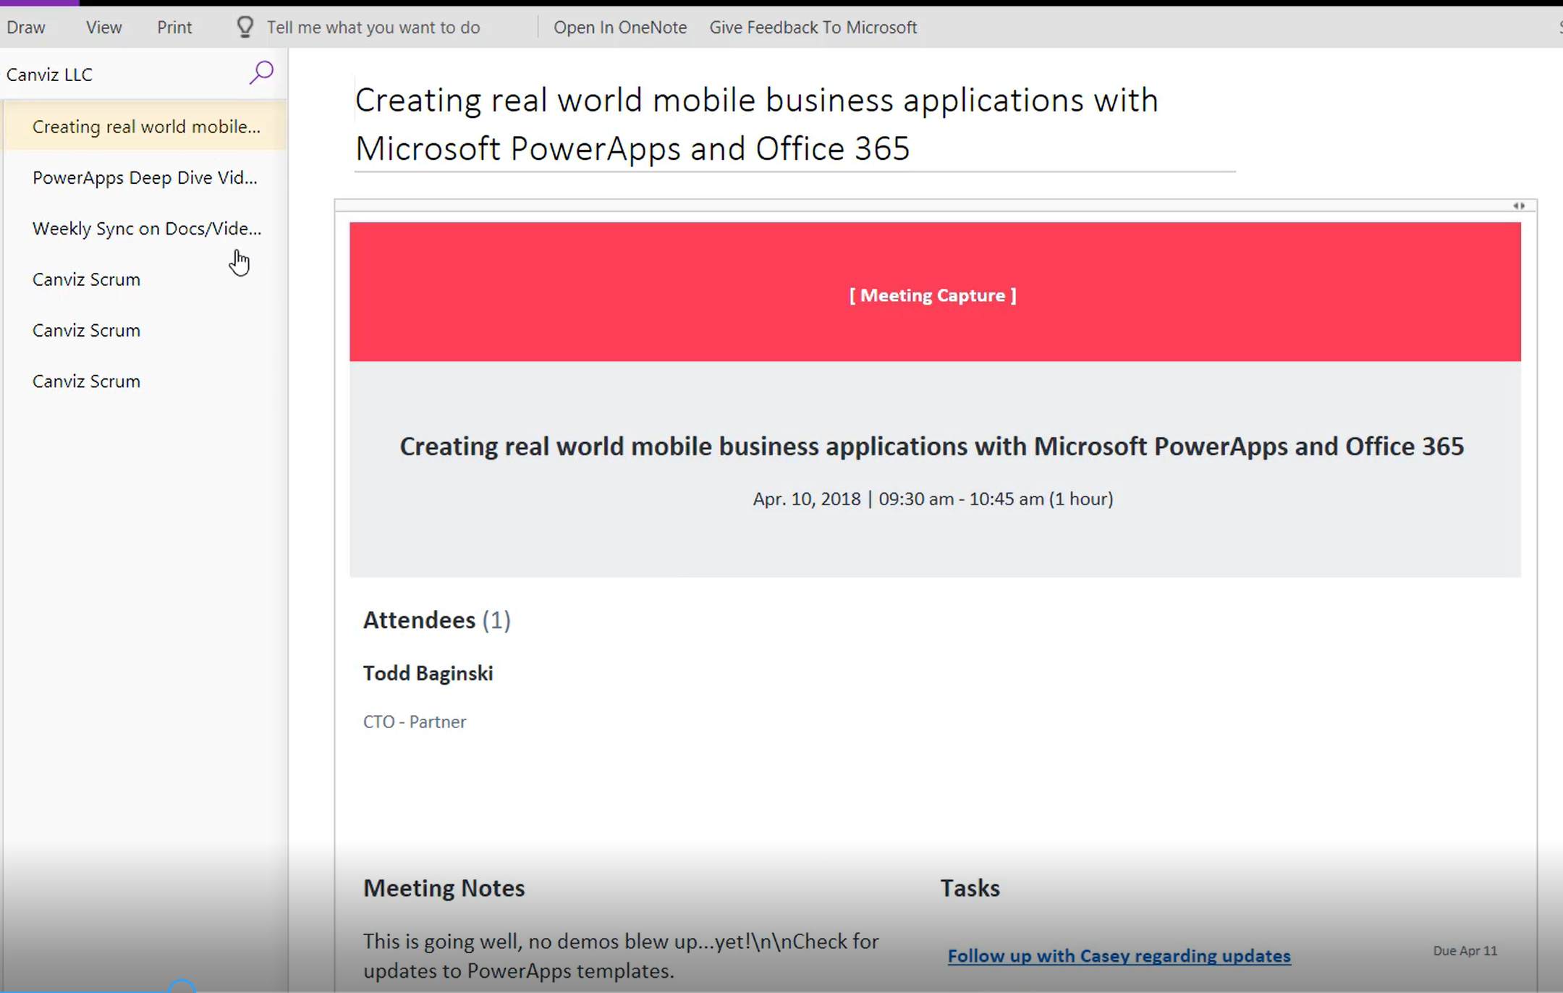Click Open In OneNote
Image resolution: width=1563 pixels, height=993 pixels.
tap(619, 28)
